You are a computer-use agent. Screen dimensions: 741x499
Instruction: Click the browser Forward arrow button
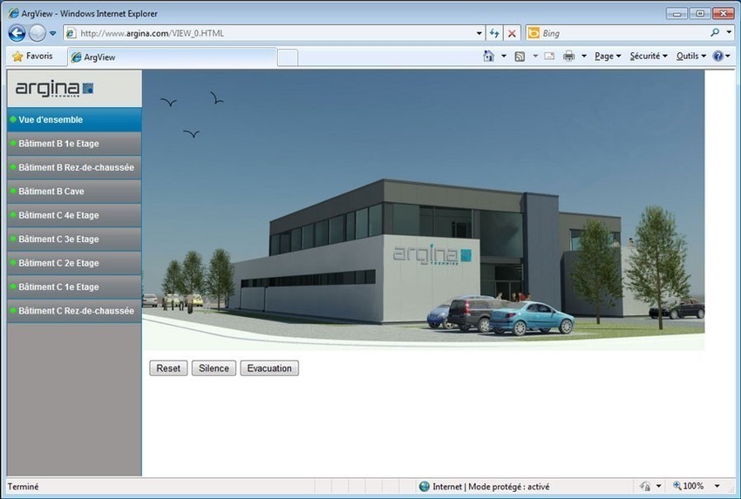[x=37, y=33]
